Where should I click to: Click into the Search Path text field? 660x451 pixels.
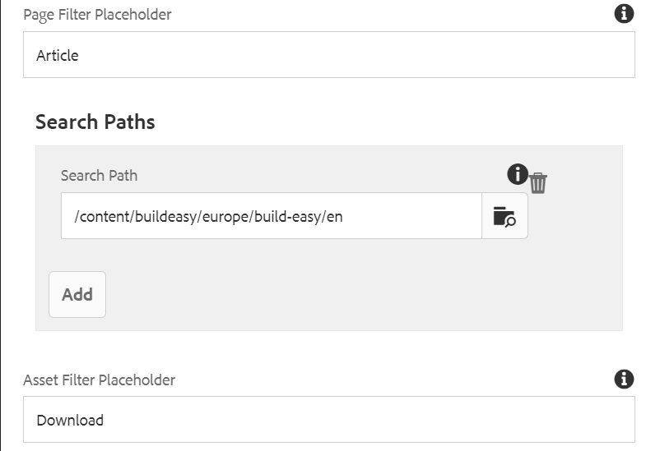(x=272, y=216)
